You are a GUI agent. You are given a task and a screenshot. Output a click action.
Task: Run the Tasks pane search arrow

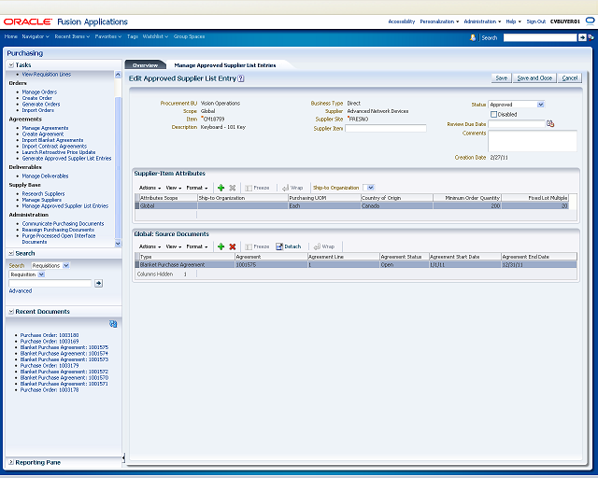[98, 283]
